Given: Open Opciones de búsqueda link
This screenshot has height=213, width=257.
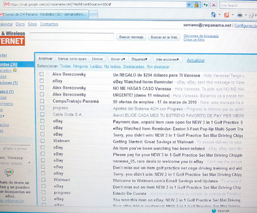Looking at the screenshot, I should tap(201, 36).
